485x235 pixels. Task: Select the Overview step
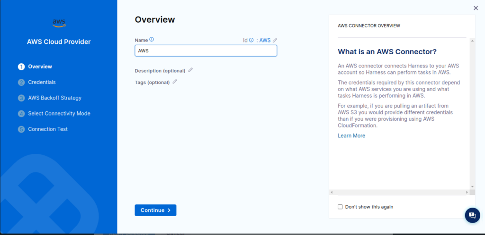coord(40,67)
